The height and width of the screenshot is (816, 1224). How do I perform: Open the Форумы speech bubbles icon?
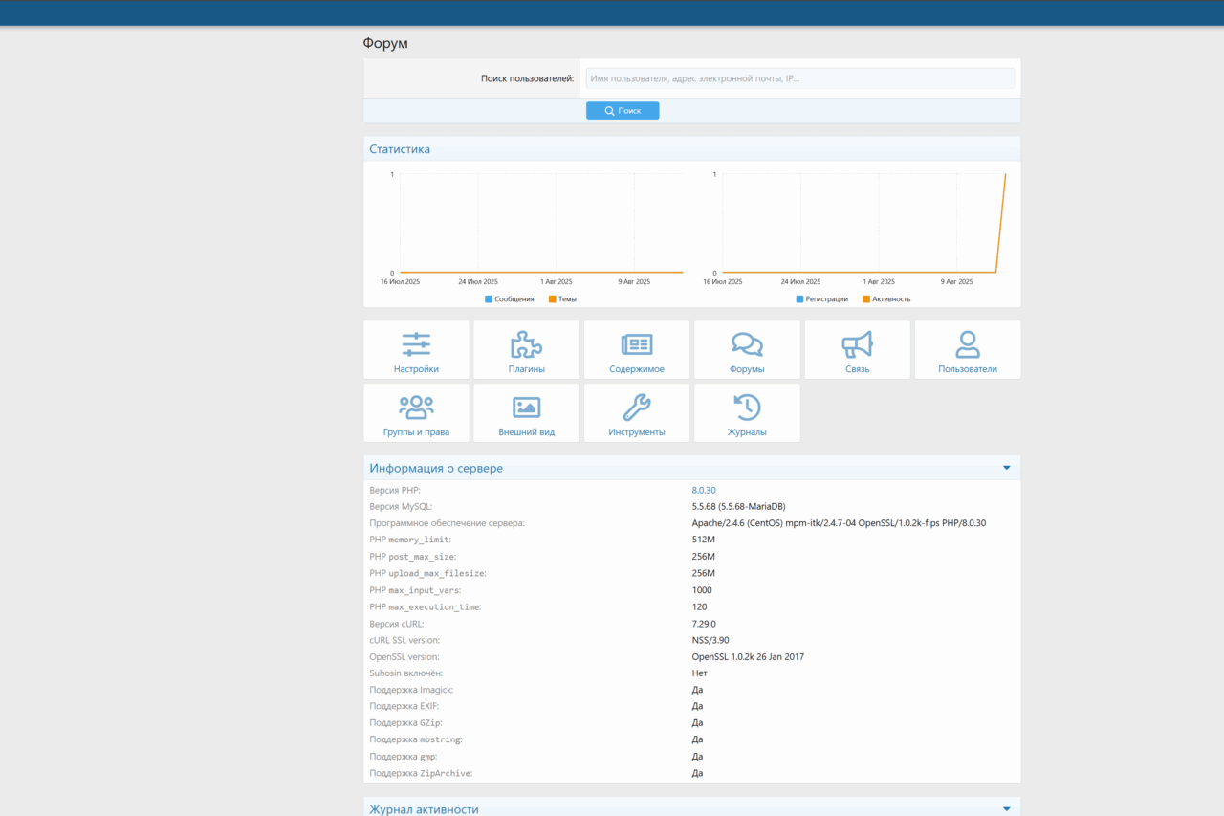pyautogui.click(x=747, y=344)
